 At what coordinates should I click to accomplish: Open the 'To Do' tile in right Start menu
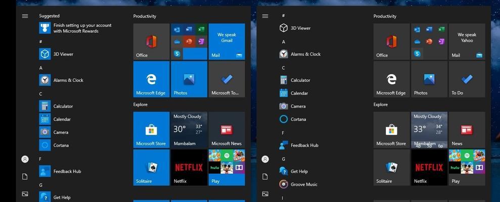click(467, 79)
